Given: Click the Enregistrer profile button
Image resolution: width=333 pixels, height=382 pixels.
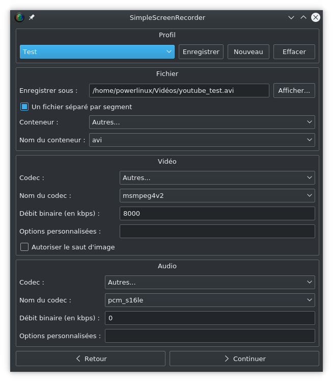Looking at the screenshot, I should [201, 52].
